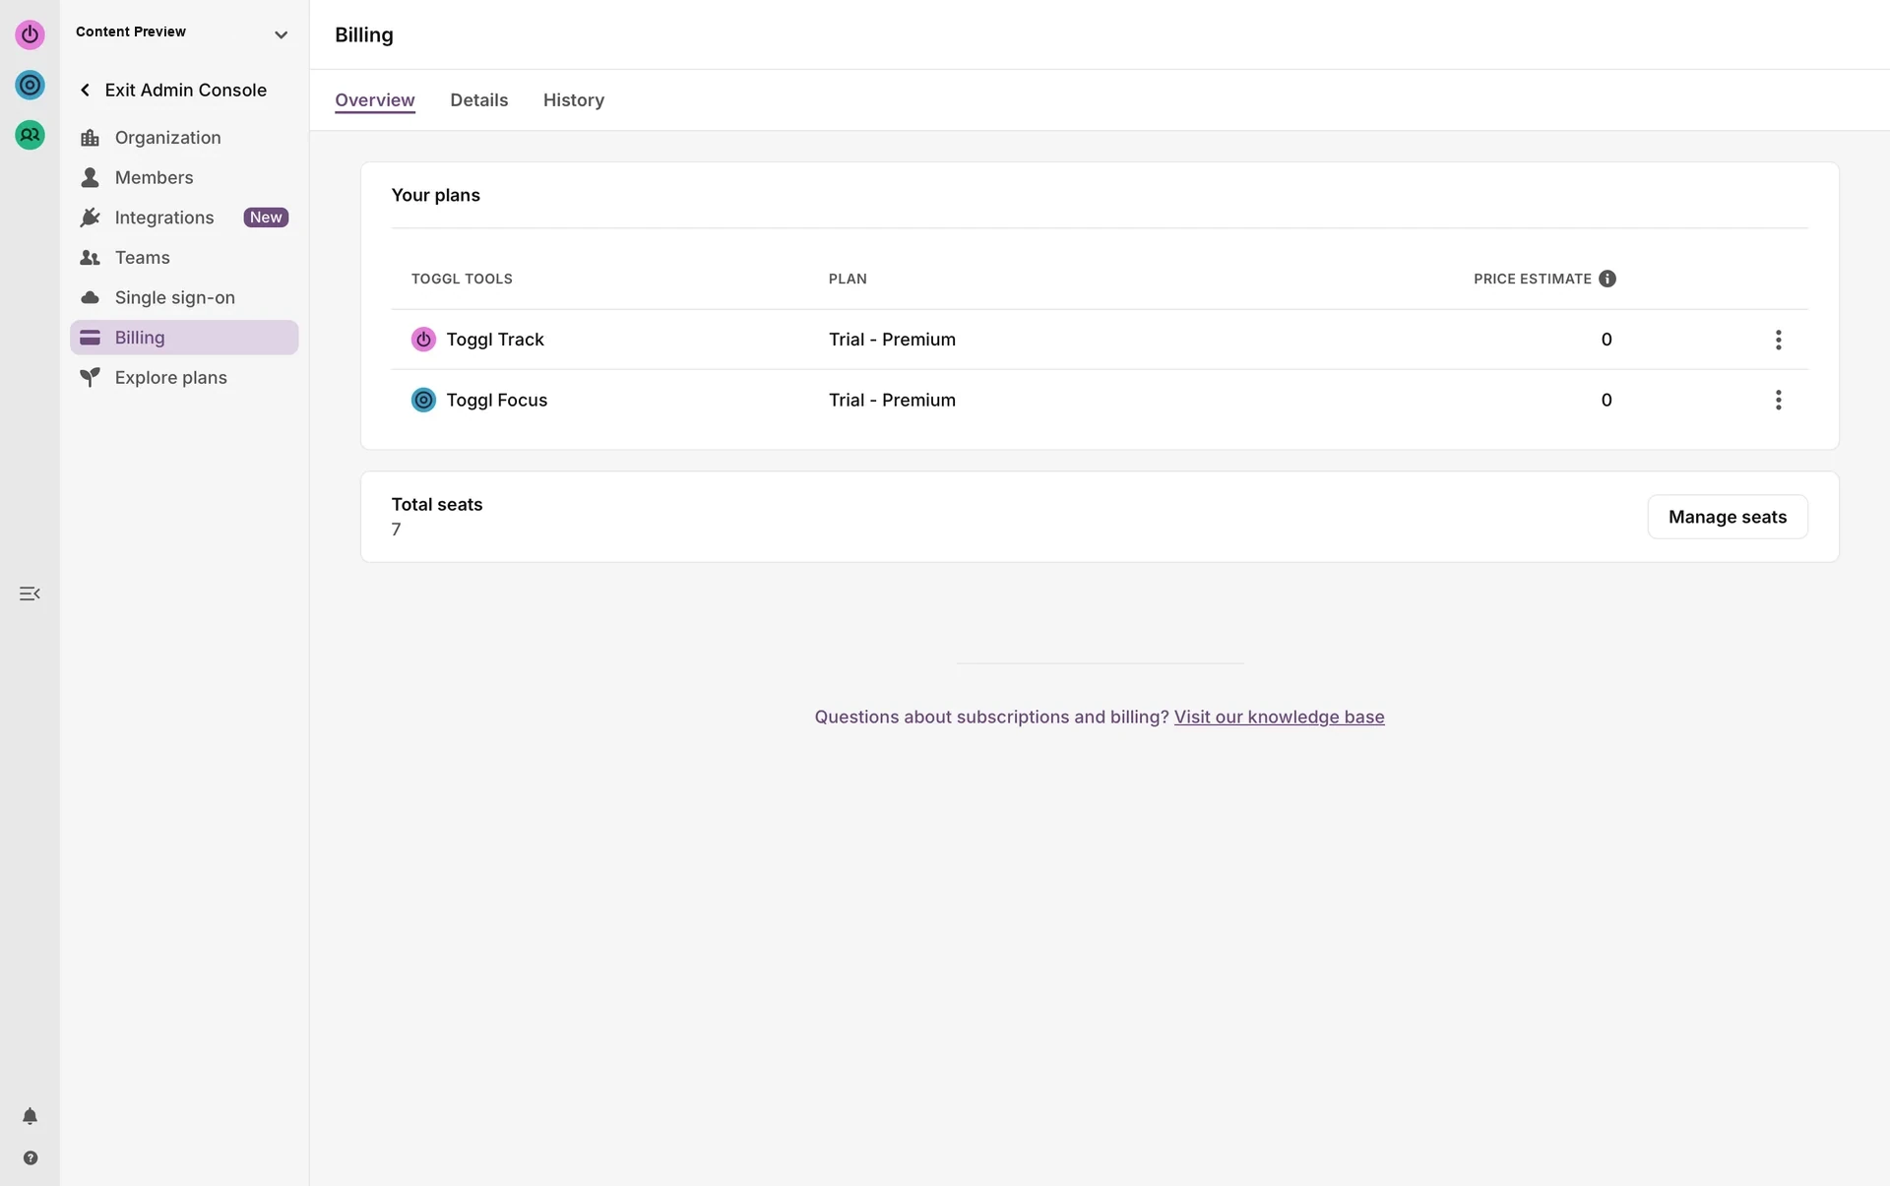Click the Organization building icon

pyautogui.click(x=90, y=138)
